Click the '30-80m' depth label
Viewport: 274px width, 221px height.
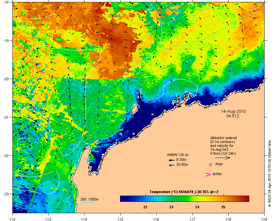click(182, 164)
